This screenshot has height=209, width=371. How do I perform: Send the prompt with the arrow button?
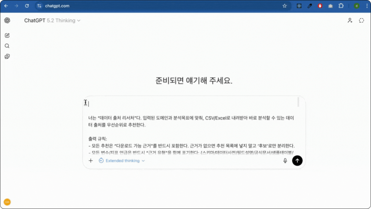(297, 161)
